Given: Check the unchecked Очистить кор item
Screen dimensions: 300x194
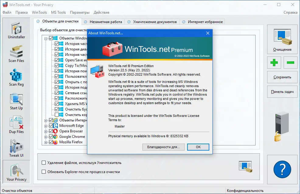Looking at the screenshot, I should (57, 114).
